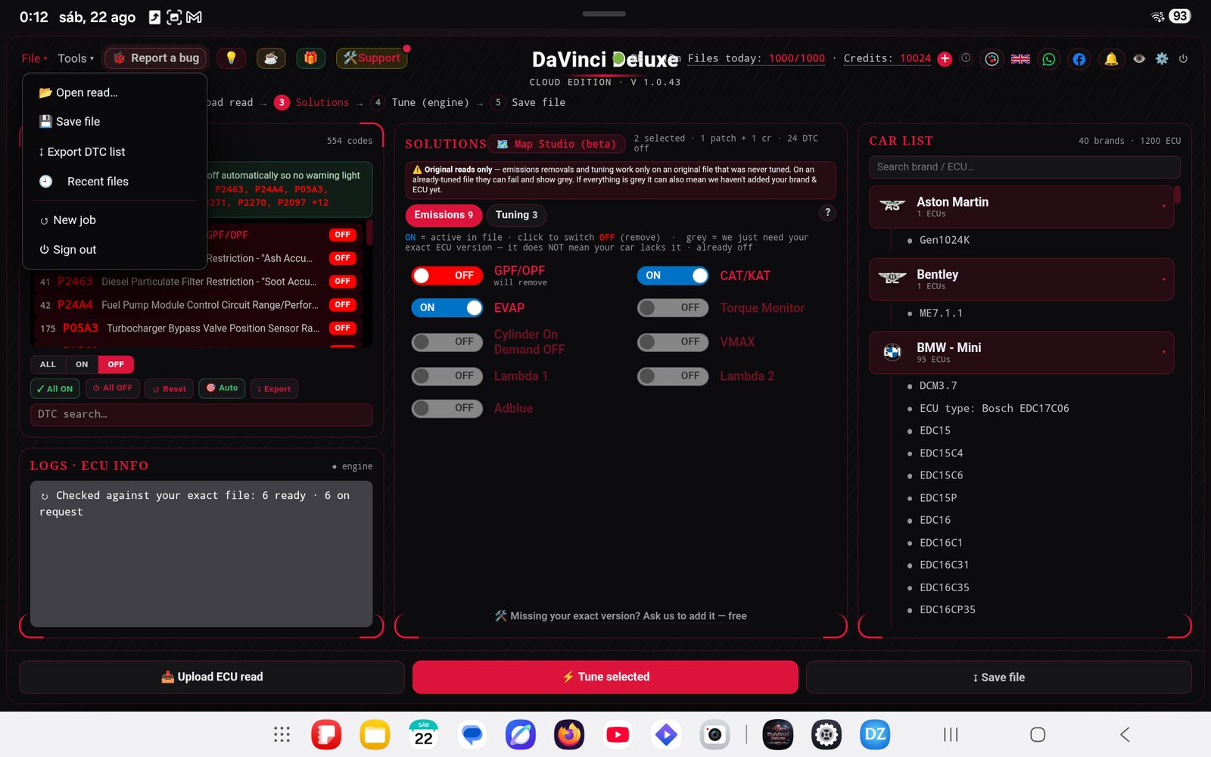Open the yellow files app in taskbar
Screen dimensions: 1211x757
click(375, 734)
